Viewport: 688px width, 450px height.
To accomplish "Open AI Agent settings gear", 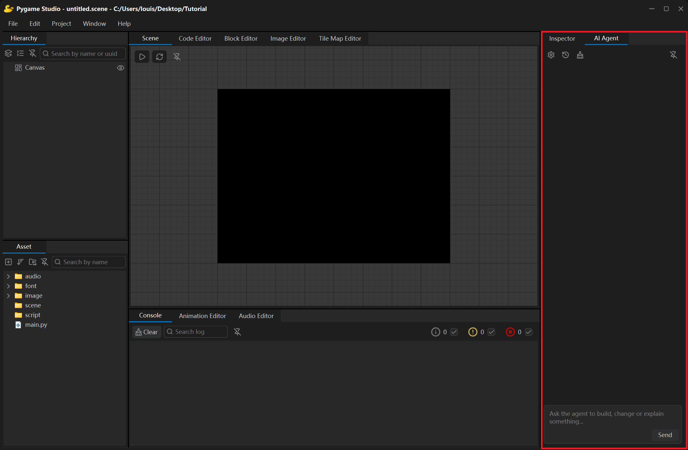I will point(551,55).
